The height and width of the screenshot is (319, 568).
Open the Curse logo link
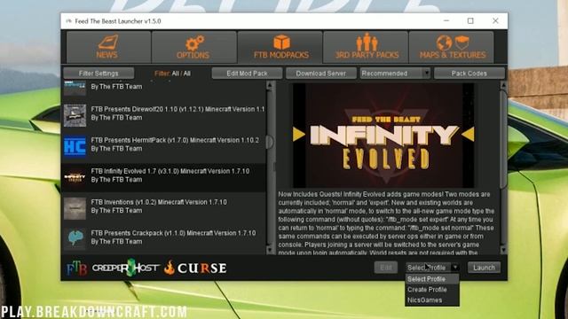[195, 268]
